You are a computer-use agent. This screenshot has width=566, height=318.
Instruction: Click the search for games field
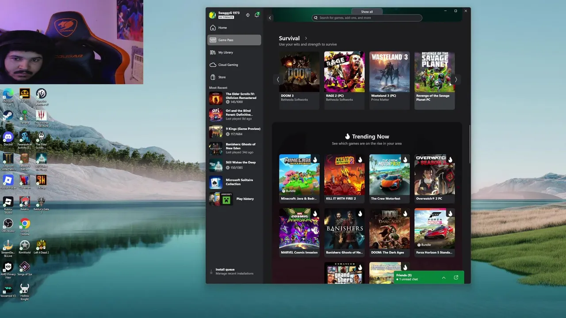[367, 18]
